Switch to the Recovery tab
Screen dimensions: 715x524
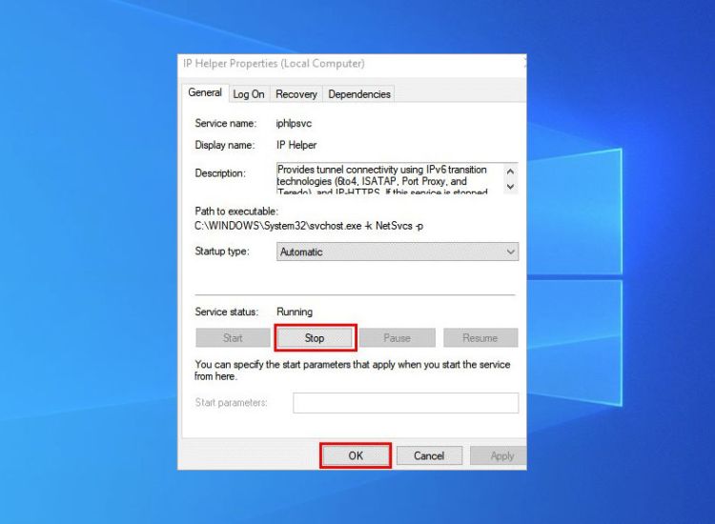pos(296,94)
